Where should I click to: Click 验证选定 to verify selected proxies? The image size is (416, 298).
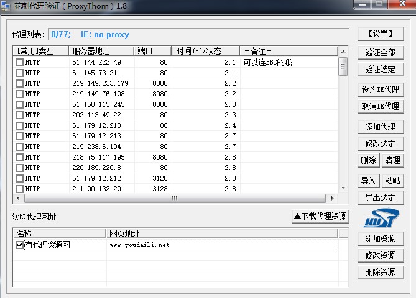point(381,70)
